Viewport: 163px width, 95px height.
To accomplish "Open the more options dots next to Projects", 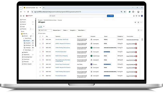I will (33, 29).
